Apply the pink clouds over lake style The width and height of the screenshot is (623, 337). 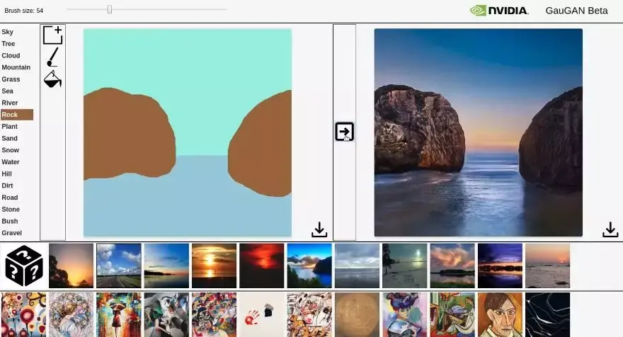tap(452, 265)
